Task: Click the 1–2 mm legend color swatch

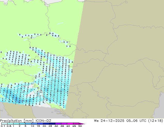Action: pos(16,124)
